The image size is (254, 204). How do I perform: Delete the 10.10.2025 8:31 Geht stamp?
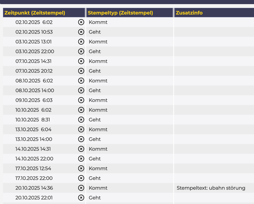(x=81, y=120)
